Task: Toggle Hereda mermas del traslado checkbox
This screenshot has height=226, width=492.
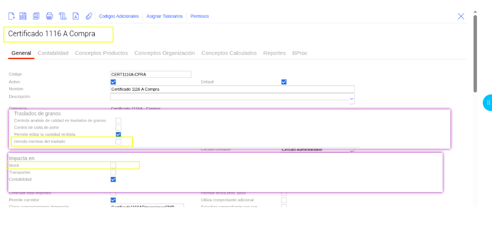Action: pyautogui.click(x=118, y=141)
